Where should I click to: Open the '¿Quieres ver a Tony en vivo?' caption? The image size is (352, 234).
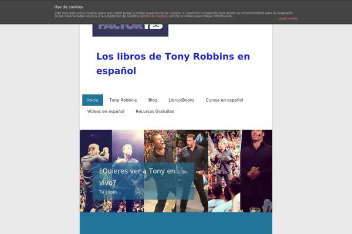pos(137,177)
